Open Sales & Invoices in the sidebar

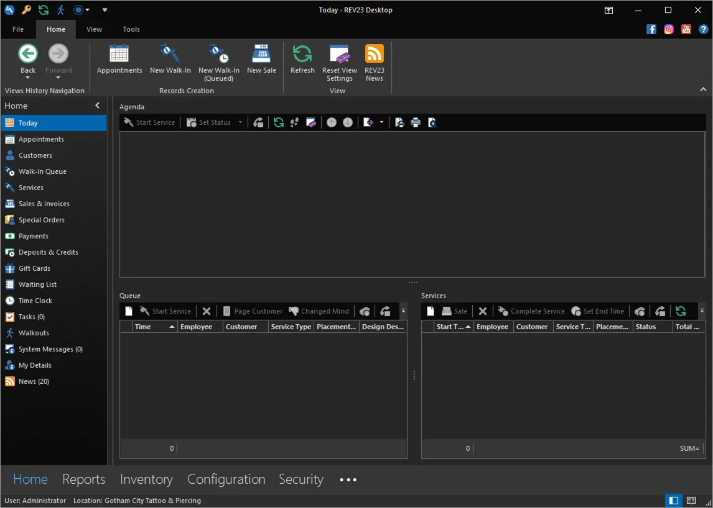54,204
